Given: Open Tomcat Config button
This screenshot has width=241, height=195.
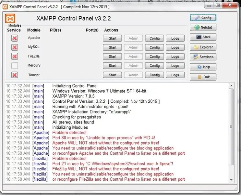Looking at the screenshot, I should tap(154, 75).
